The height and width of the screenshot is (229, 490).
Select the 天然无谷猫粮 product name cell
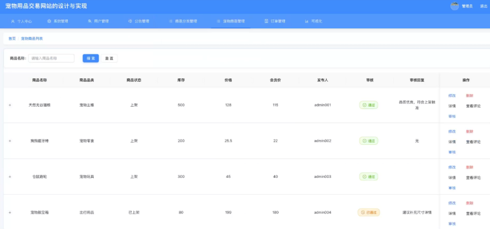40,105
